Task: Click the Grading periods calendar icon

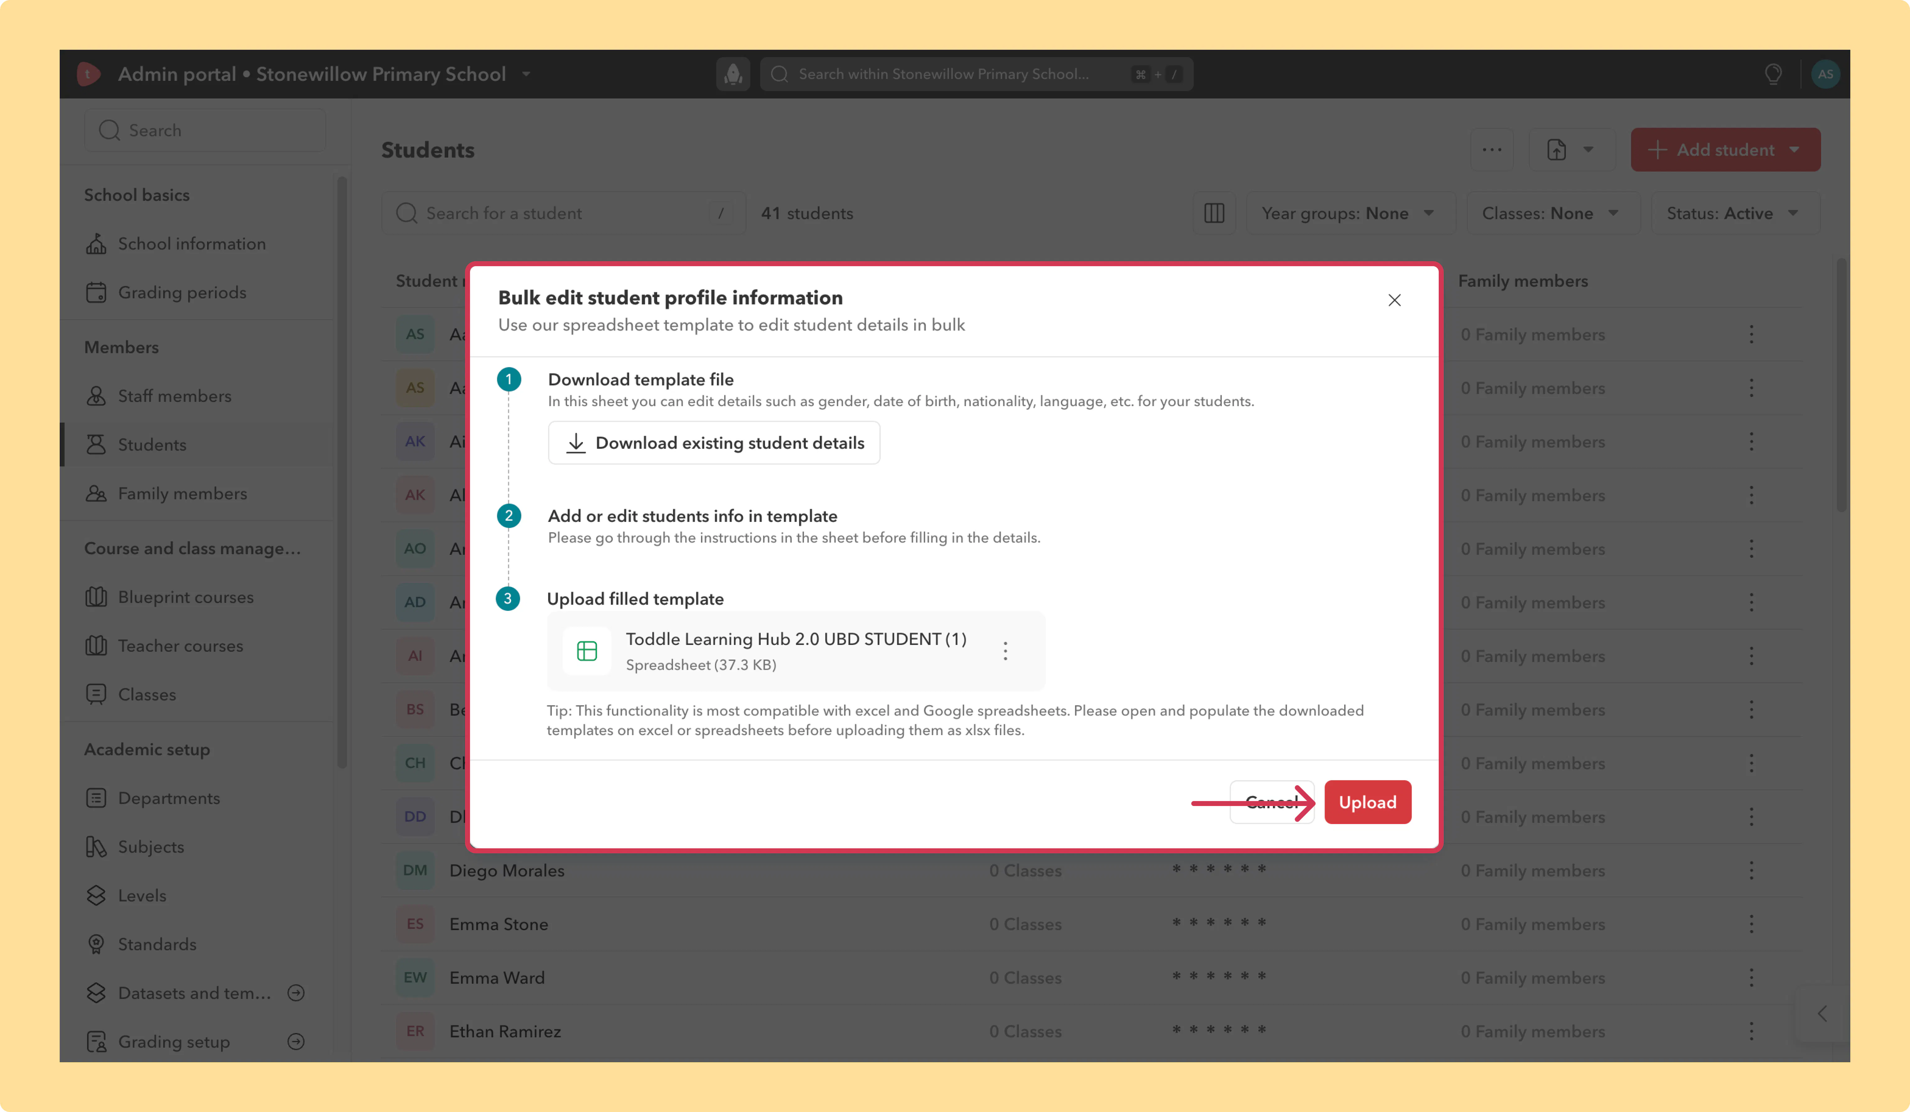Action: pos(96,293)
